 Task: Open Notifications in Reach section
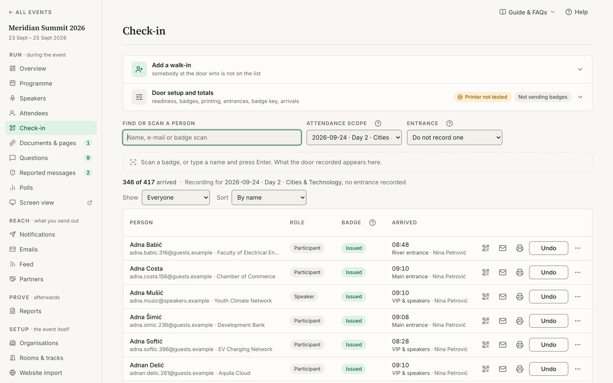coord(51,234)
